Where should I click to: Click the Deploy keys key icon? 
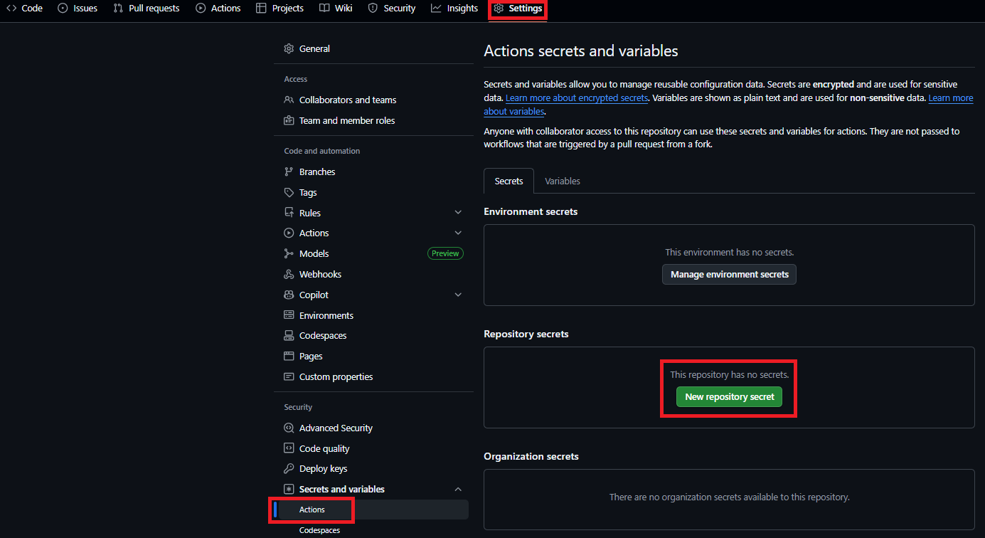tap(289, 469)
